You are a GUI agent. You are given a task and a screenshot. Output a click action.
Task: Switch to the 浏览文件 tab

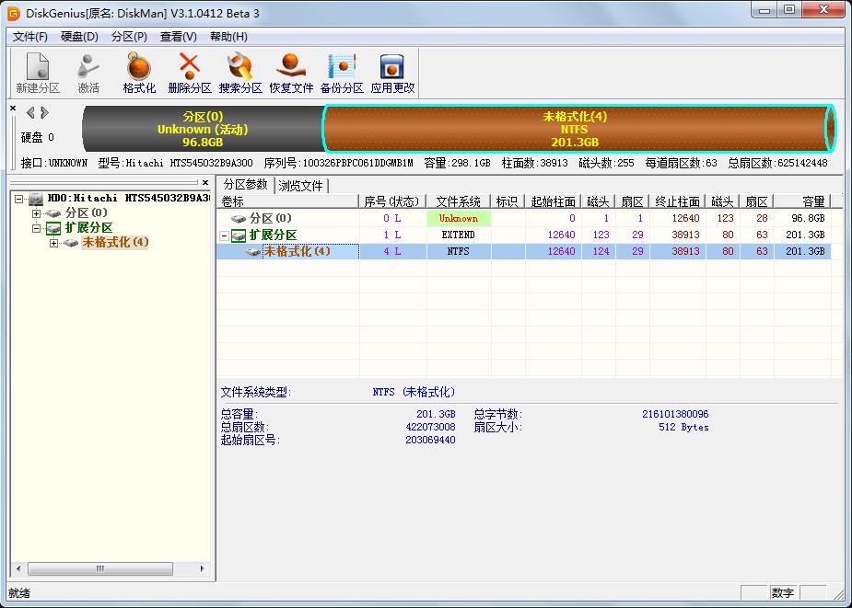click(x=300, y=186)
